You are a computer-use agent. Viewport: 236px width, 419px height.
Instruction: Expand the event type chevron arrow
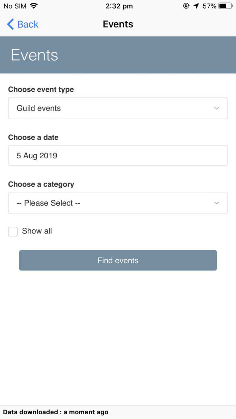pyautogui.click(x=216, y=108)
